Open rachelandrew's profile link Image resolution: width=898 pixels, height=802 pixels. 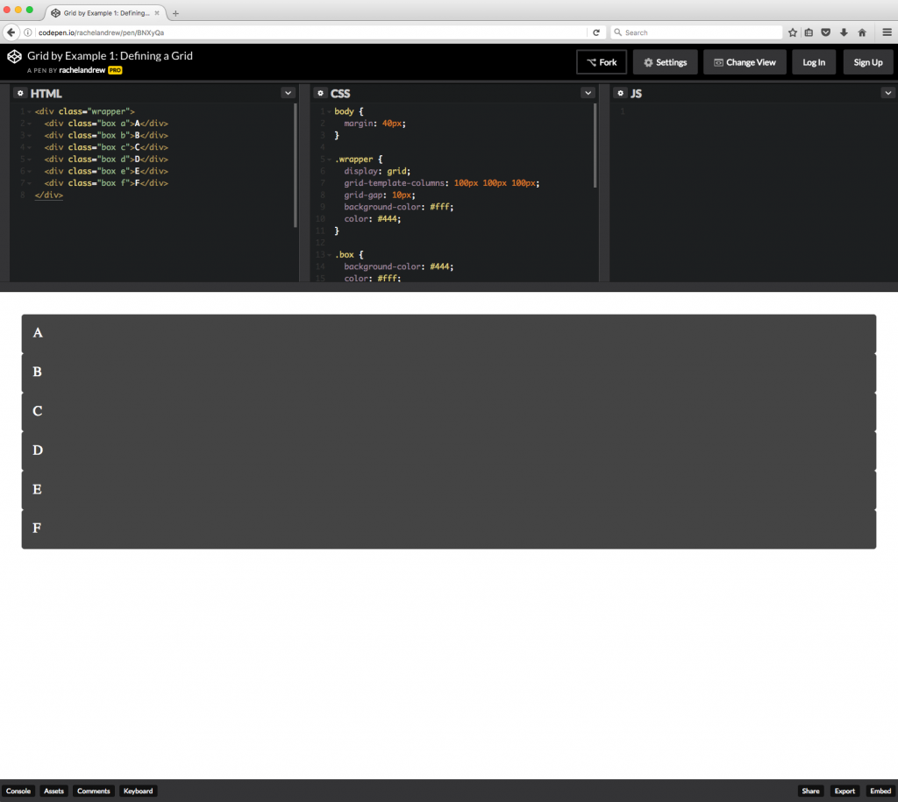82,70
